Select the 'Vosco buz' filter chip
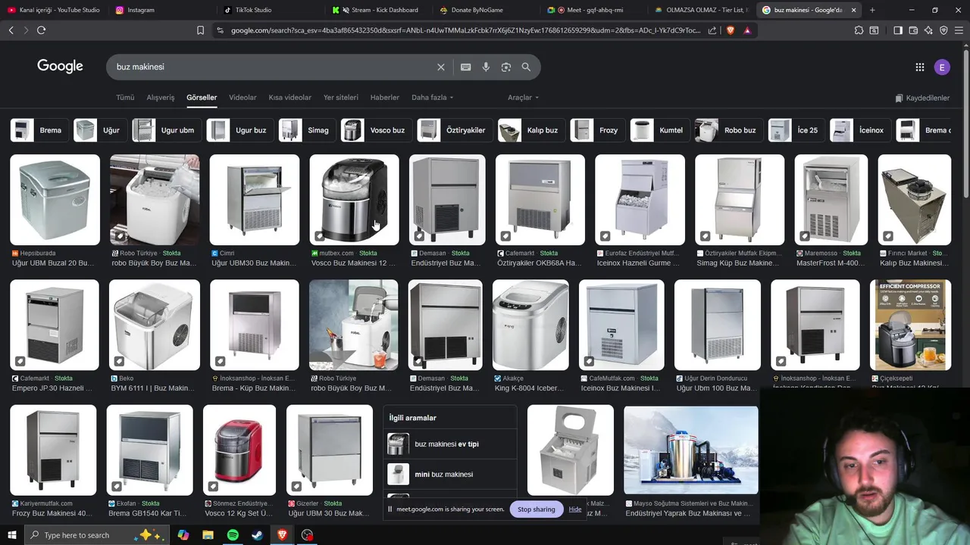Viewport: 970px width, 545px height. point(375,130)
